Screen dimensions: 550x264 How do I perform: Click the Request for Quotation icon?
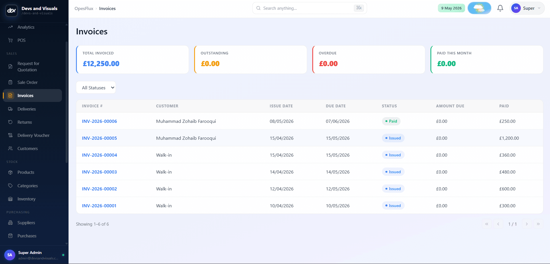pyautogui.click(x=10, y=66)
